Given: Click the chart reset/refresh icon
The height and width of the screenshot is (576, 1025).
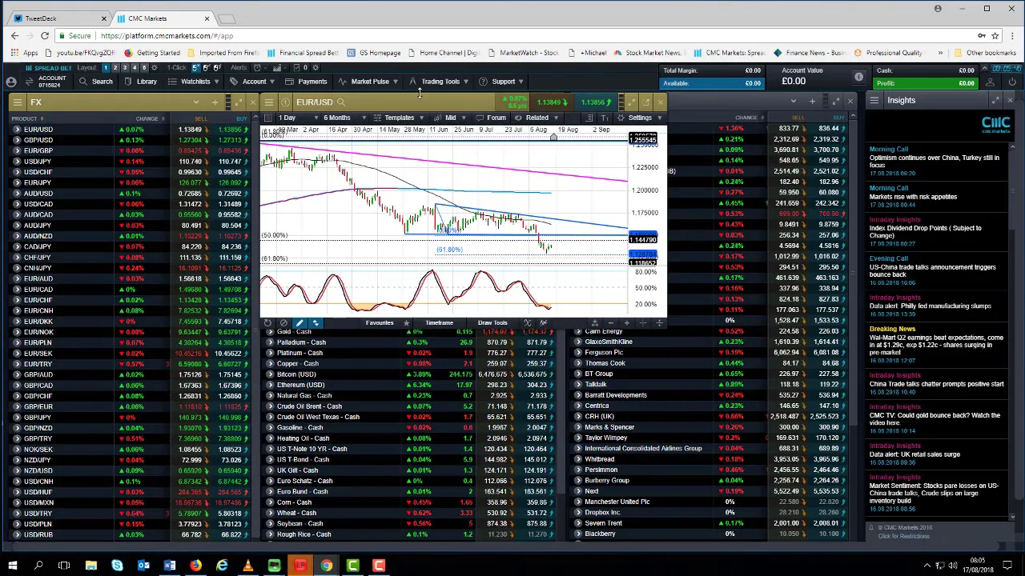Looking at the screenshot, I should pyautogui.click(x=267, y=323).
